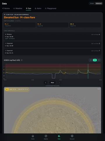Screen dimensions: 105x141
Task: Open the Astro tab
Action: click(x=38, y=9)
